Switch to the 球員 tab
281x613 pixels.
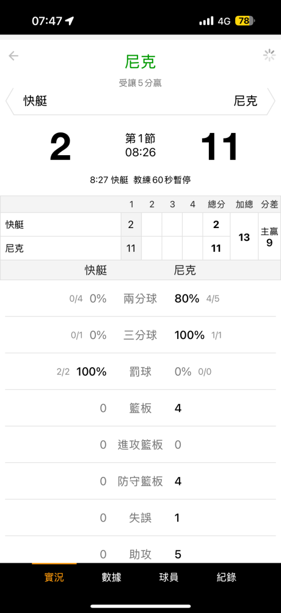pos(169,577)
